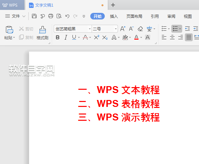Toggle the numbered list icon
199x164 pixels.
click(175, 29)
